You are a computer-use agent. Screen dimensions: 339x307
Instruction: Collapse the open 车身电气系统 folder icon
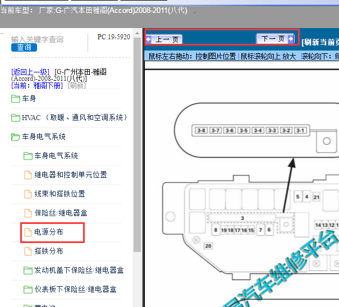16,137
